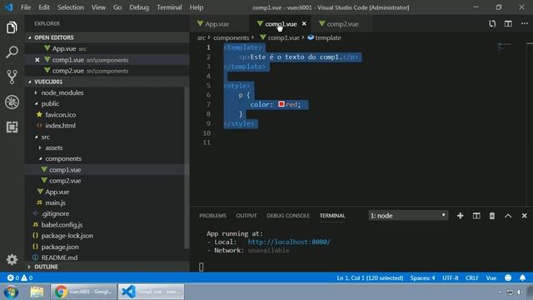Open the Edit menu
Image resolution: width=533 pixels, height=300 pixels.
tap(44, 7)
